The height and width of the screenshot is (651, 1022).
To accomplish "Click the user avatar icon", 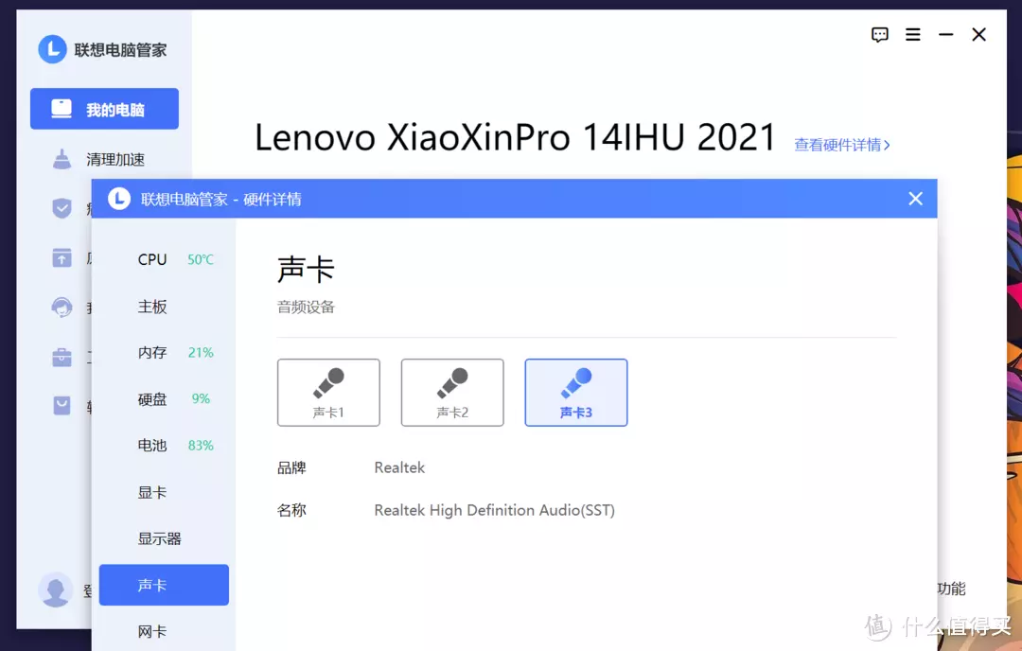I will (56, 589).
